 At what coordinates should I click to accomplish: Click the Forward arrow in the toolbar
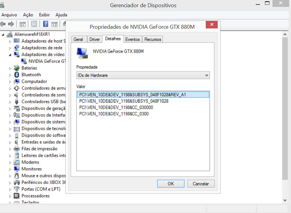click(x=11, y=24)
